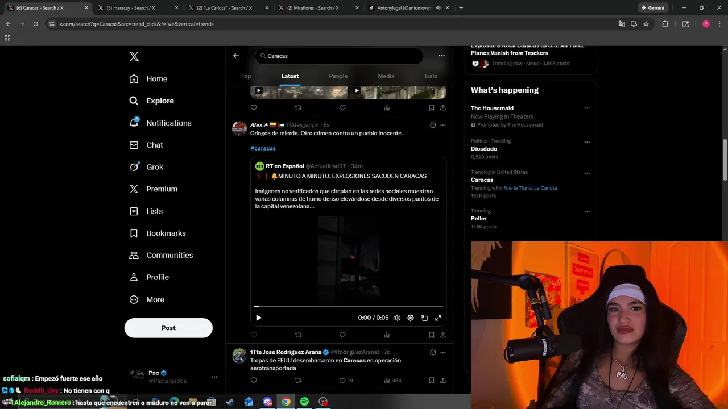Switch to the People tab

tap(338, 76)
